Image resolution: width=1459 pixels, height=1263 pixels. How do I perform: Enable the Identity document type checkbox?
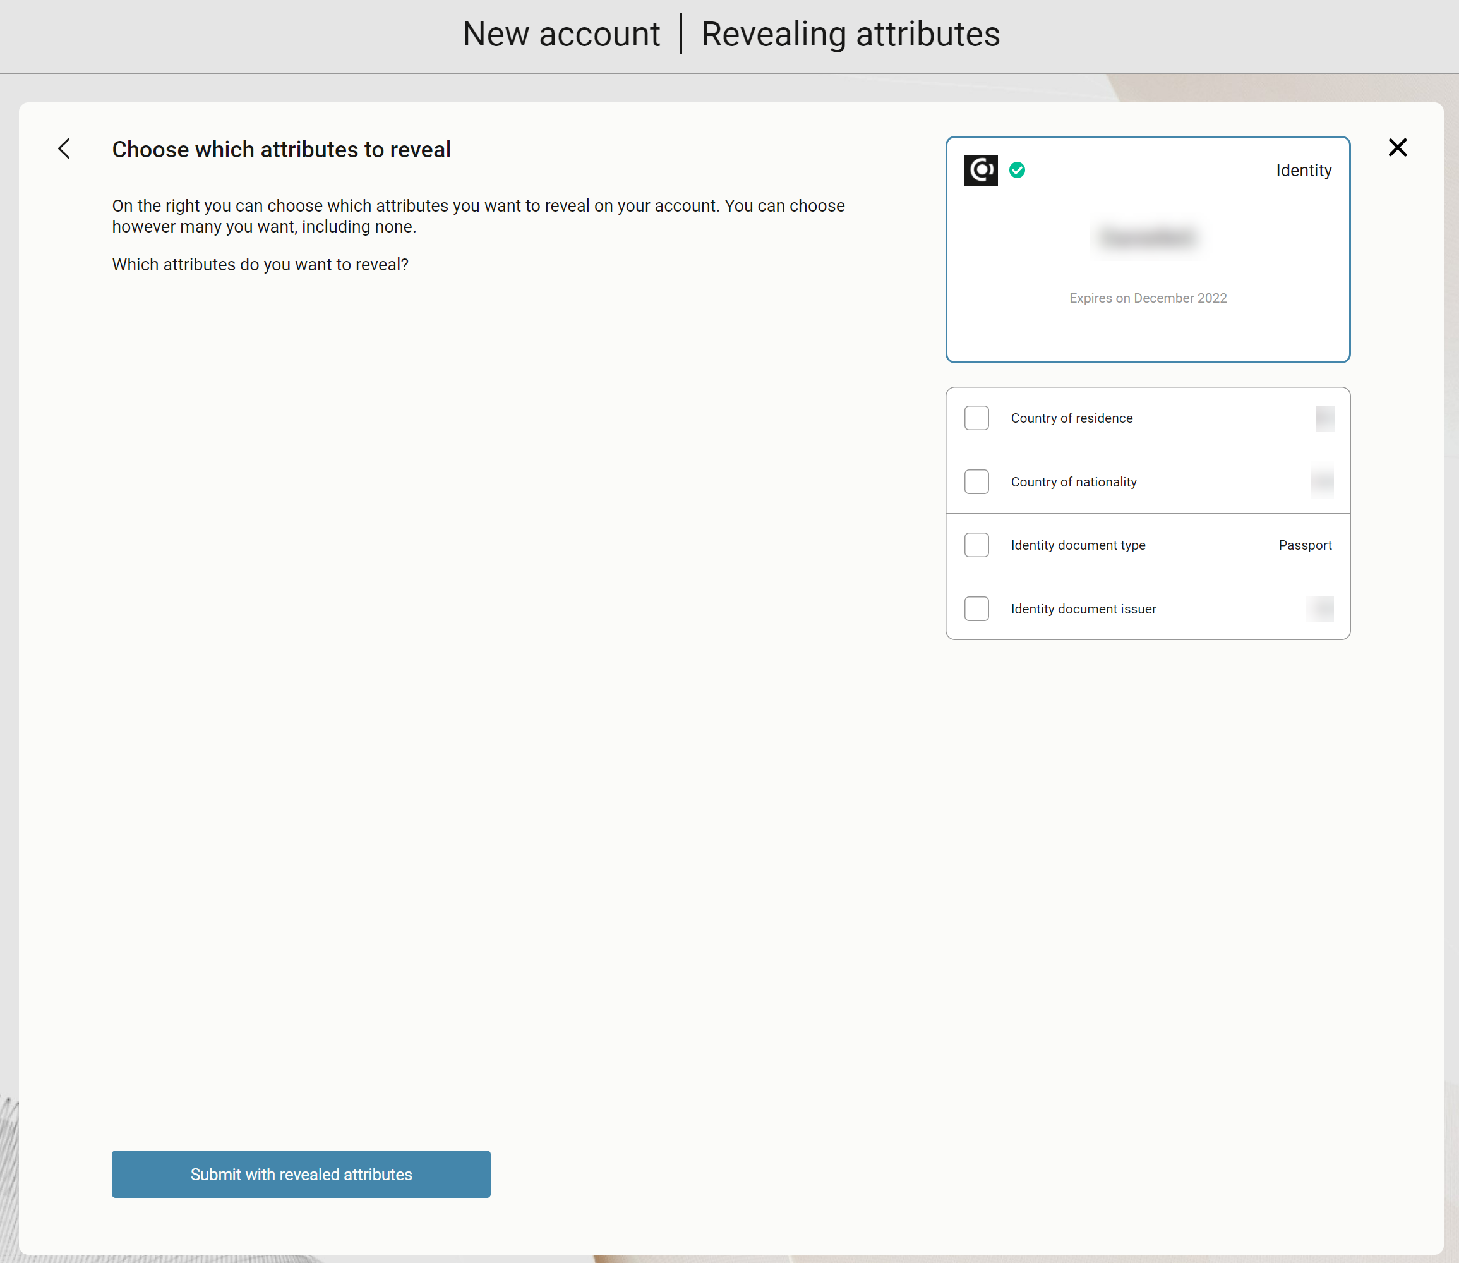tap(978, 545)
